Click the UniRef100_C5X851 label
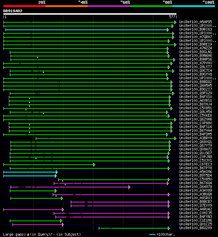The image size is (218, 237). pos(196,108)
